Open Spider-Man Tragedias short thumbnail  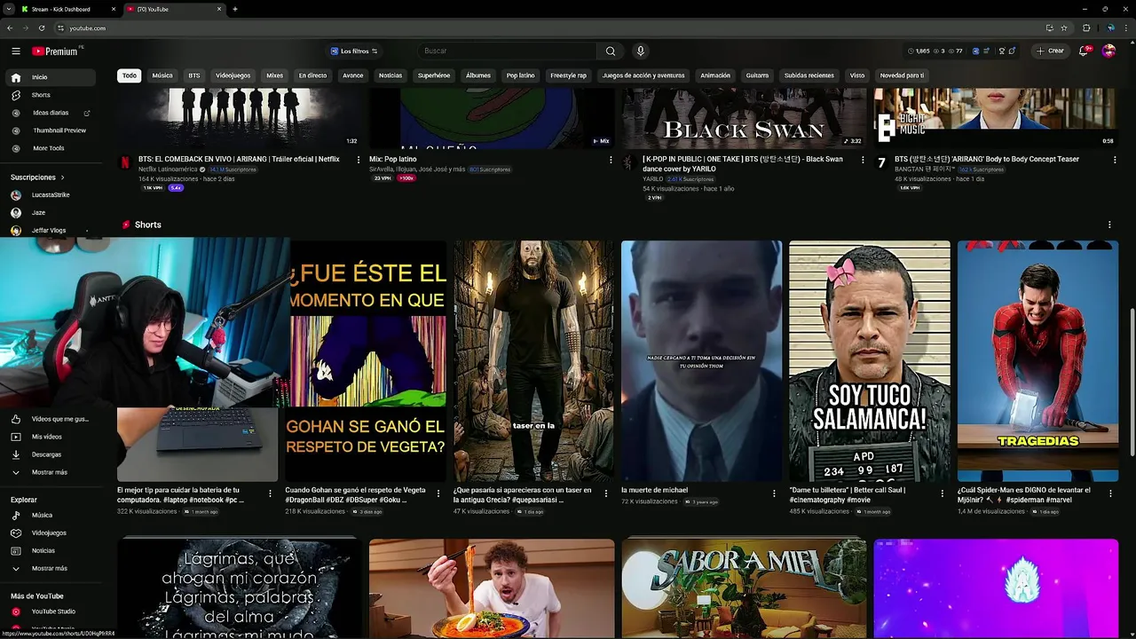pyautogui.click(x=1037, y=361)
